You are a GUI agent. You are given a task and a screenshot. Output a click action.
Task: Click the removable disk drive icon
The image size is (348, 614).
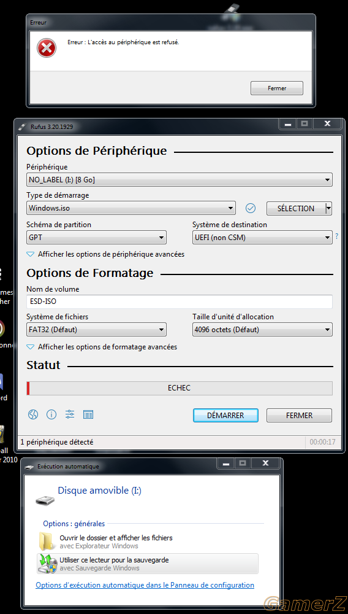(x=45, y=500)
